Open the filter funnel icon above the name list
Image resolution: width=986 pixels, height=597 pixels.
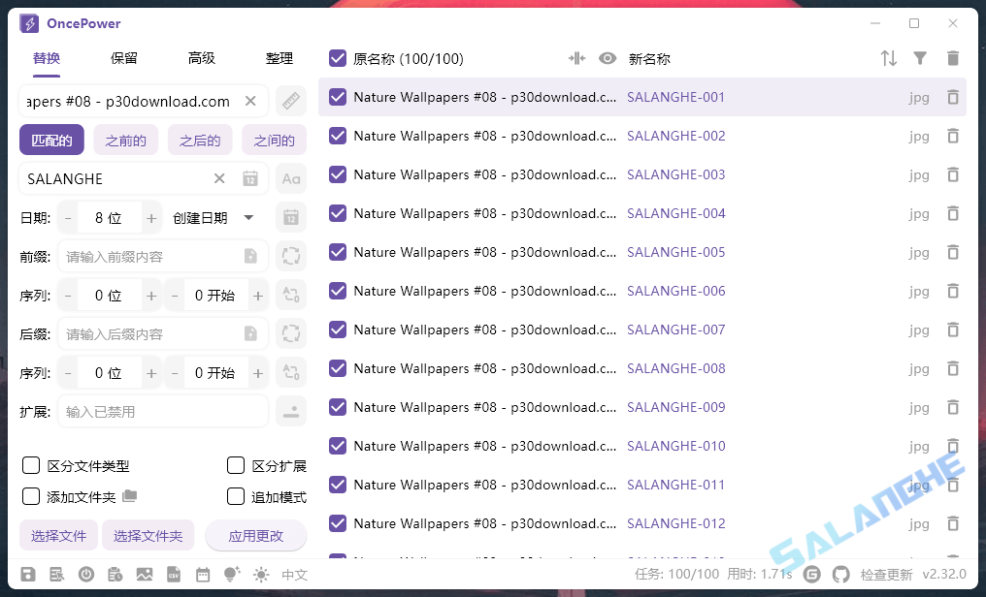click(x=920, y=58)
